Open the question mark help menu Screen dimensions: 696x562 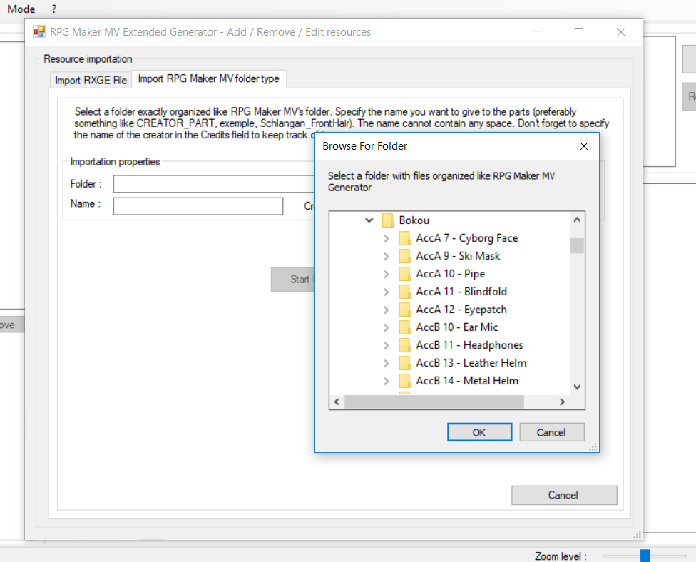coord(53,9)
